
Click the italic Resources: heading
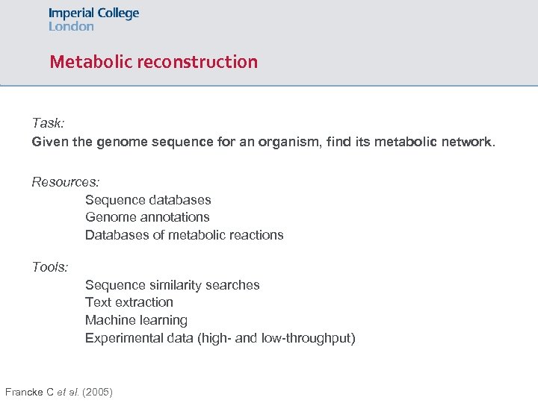pyautogui.click(x=66, y=181)
